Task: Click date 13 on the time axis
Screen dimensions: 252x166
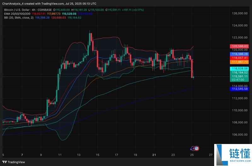Action: pyautogui.click(x=78, y=155)
